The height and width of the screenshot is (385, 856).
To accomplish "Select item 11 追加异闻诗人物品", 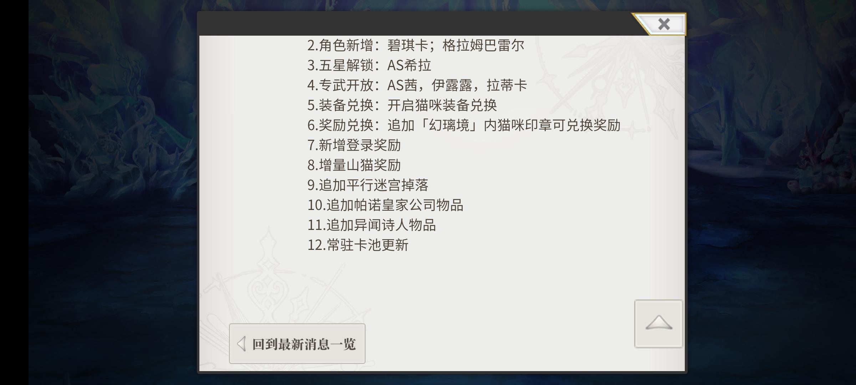I will pyautogui.click(x=372, y=225).
